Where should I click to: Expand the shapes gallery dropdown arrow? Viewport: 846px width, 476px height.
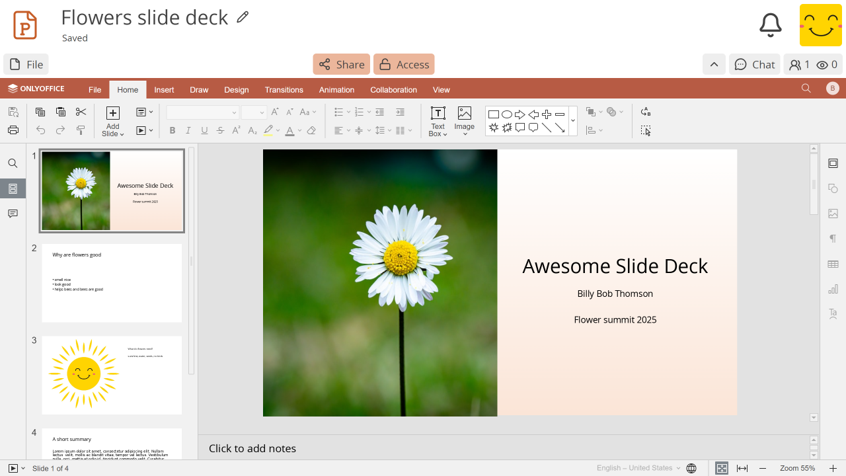[x=573, y=121]
